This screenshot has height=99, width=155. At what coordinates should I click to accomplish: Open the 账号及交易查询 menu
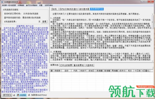pos(32,5)
